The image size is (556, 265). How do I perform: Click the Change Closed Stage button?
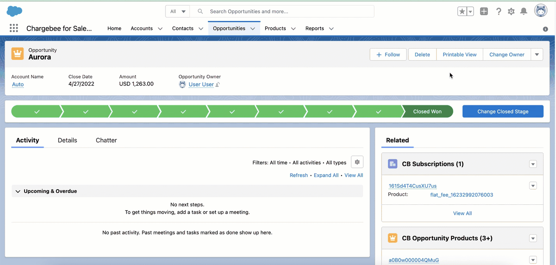(503, 112)
